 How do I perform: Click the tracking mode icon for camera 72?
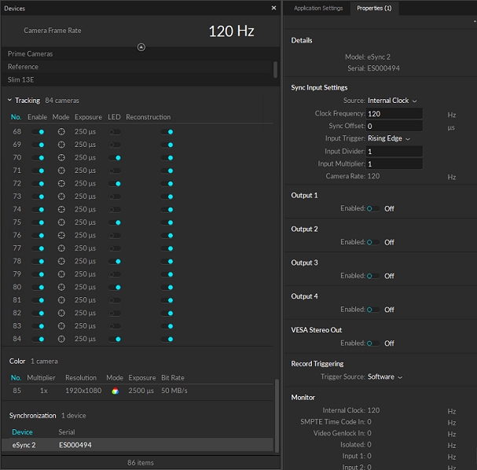61,183
